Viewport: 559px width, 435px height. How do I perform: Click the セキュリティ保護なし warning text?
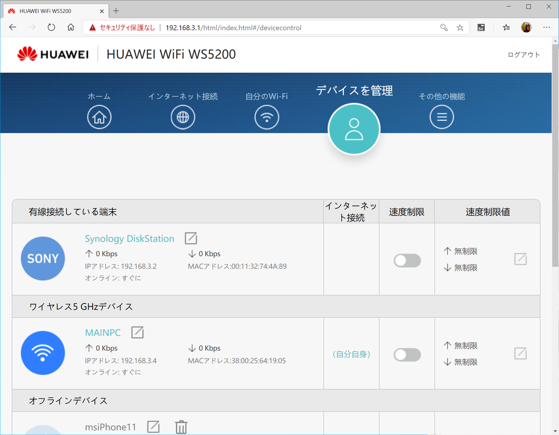click(128, 27)
